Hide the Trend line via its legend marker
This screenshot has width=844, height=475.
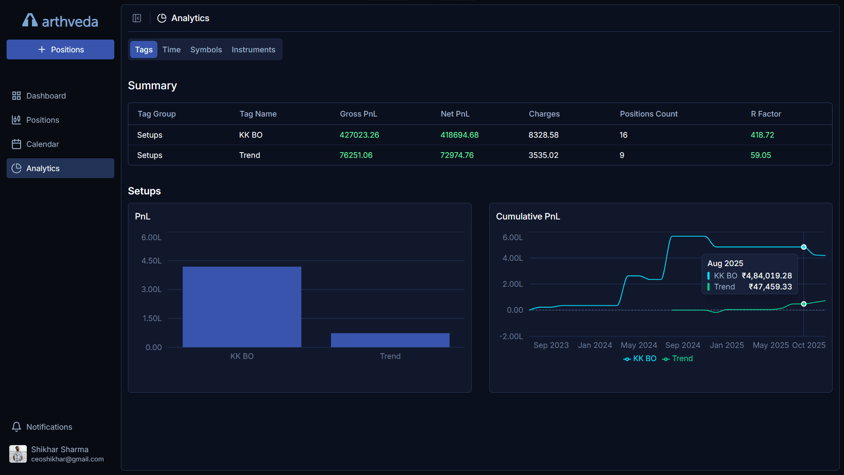(666, 359)
